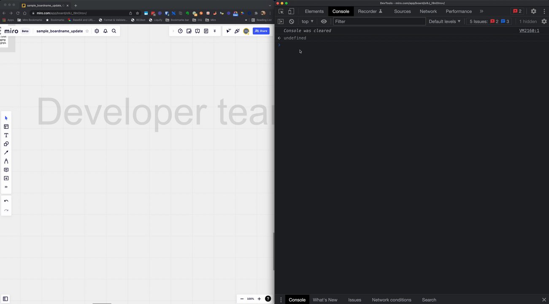Image resolution: width=549 pixels, height=304 pixels.
Task: Open Chrome Extensions puzzle icon
Action: tap(256, 13)
